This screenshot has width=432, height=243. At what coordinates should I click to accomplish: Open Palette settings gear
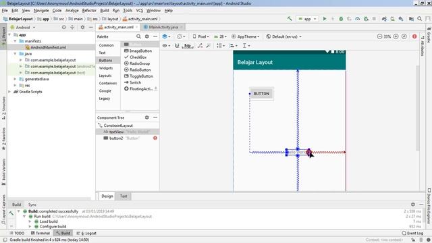point(147,36)
